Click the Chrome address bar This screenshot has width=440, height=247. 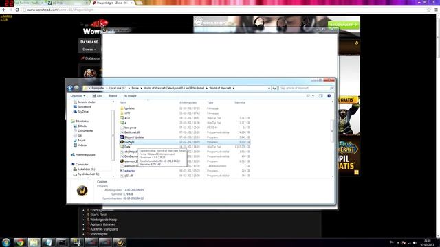(x=225, y=10)
